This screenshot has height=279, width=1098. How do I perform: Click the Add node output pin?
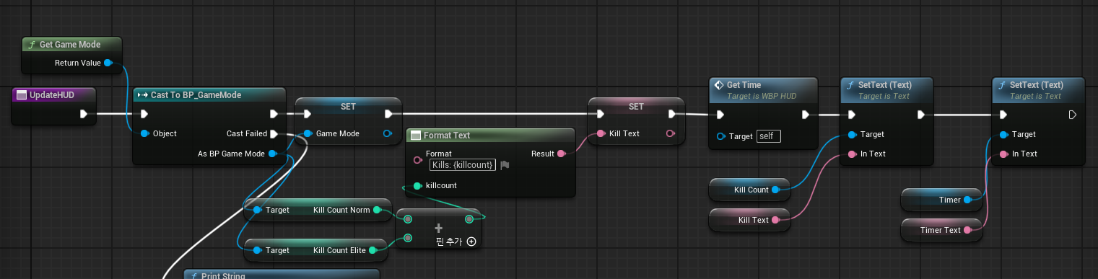(x=469, y=218)
